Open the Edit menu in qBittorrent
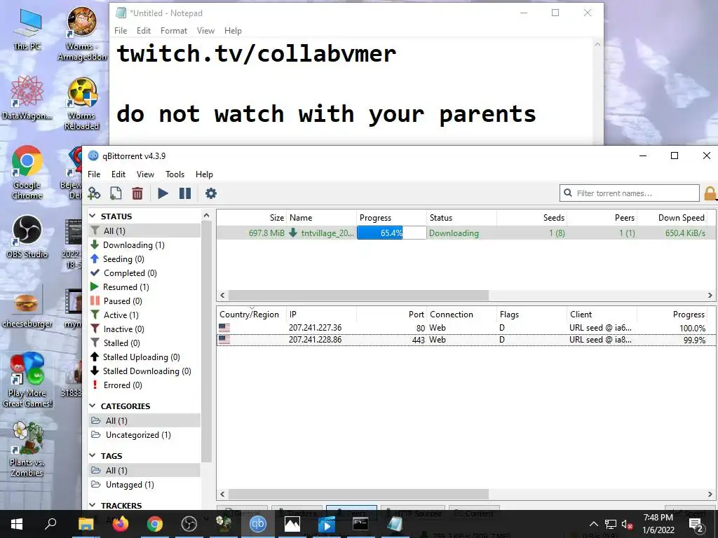The width and height of the screenshot is (718, 538). click(118, 174)
